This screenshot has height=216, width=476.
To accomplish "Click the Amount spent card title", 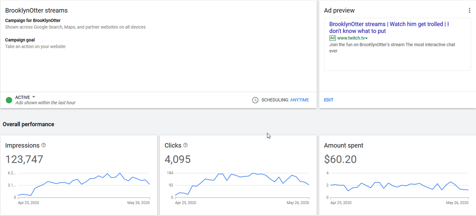I will 344,145.
